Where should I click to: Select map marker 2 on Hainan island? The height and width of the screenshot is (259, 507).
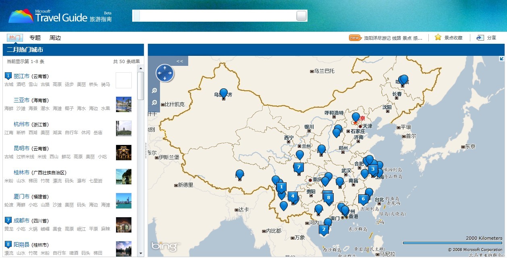point(323,229)
